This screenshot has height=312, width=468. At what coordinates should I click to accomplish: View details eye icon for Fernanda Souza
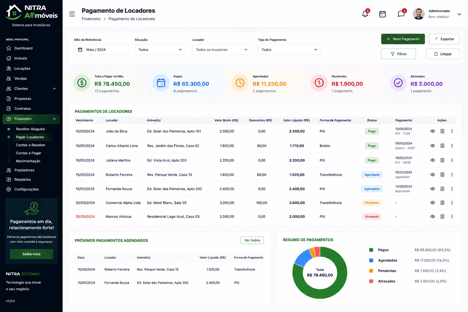tap(432, 189)
